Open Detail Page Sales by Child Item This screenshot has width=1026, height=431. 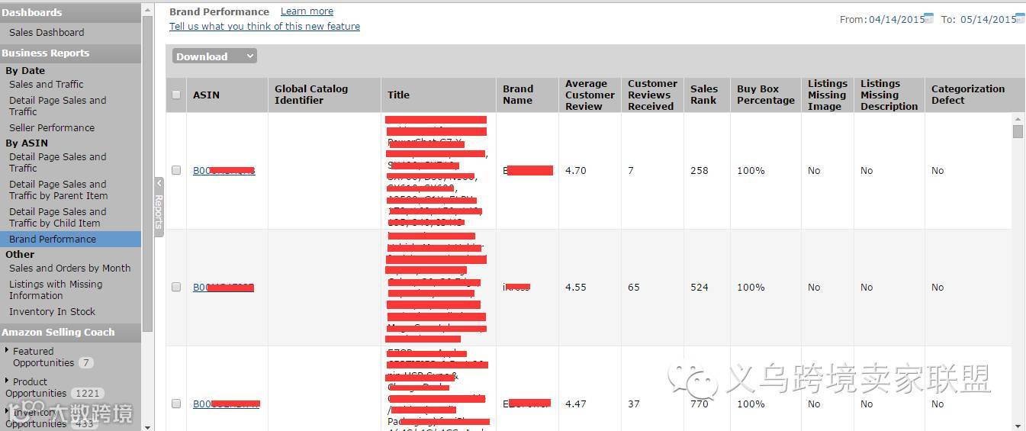pos(58,217)
